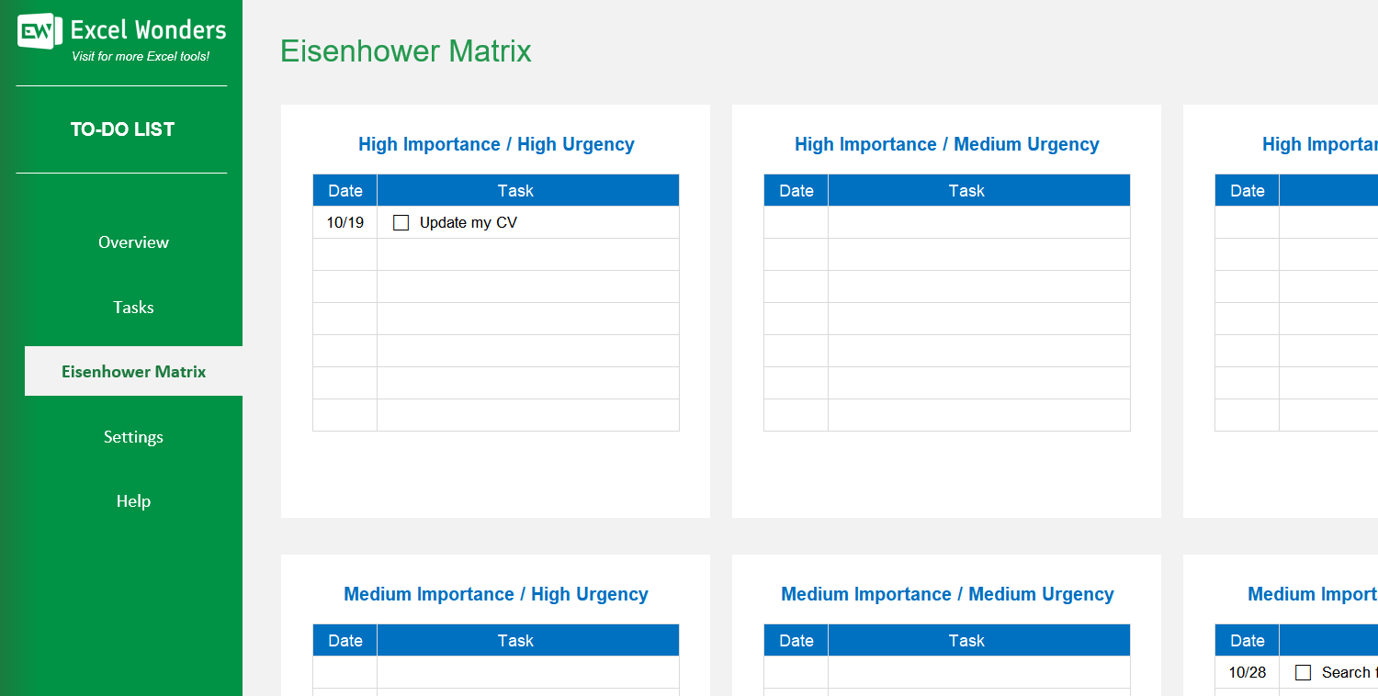Open the Help section
This screenshot has width=1378, height=696.
click(x=133, y=500)
